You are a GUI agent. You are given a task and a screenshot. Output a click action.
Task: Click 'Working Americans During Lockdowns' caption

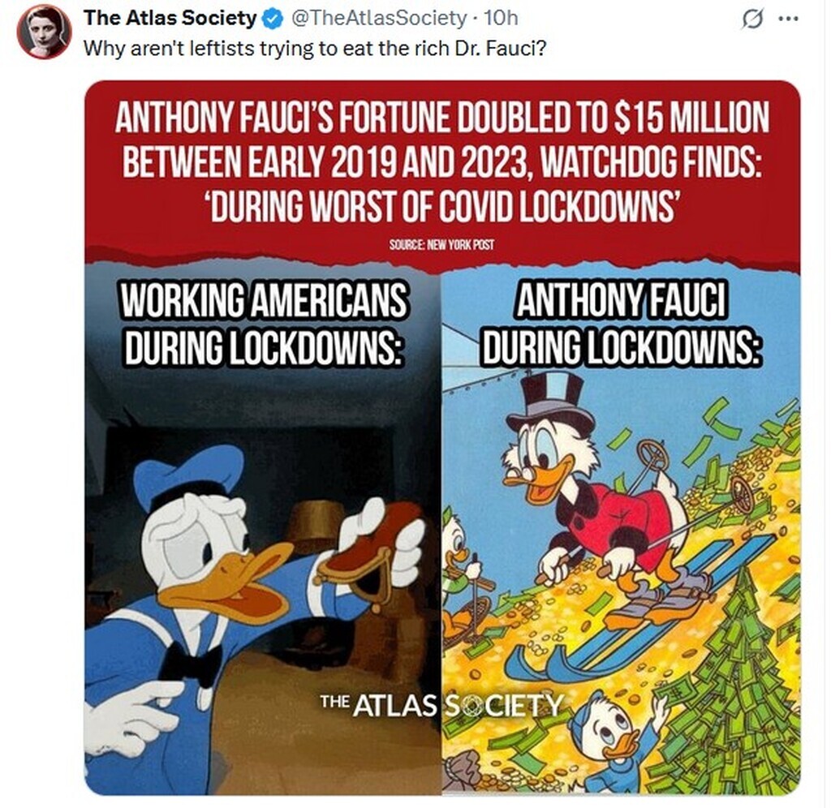point(264,324)
